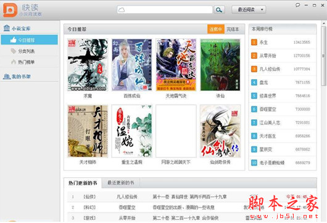
Task: Click the scrollbar up arrow
Action: click(x=324, y=23)
